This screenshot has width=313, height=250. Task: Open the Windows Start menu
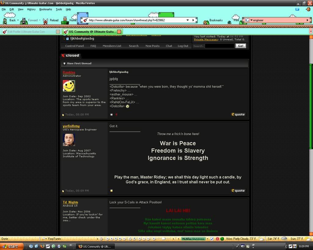[x=12, y=246]
